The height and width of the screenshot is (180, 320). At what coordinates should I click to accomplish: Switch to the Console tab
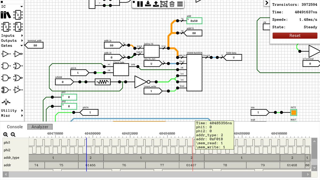pyautogui.click(x=15, y=127)
